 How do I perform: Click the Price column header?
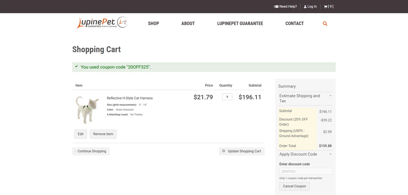pyautogui.click(x=209, y=85)
